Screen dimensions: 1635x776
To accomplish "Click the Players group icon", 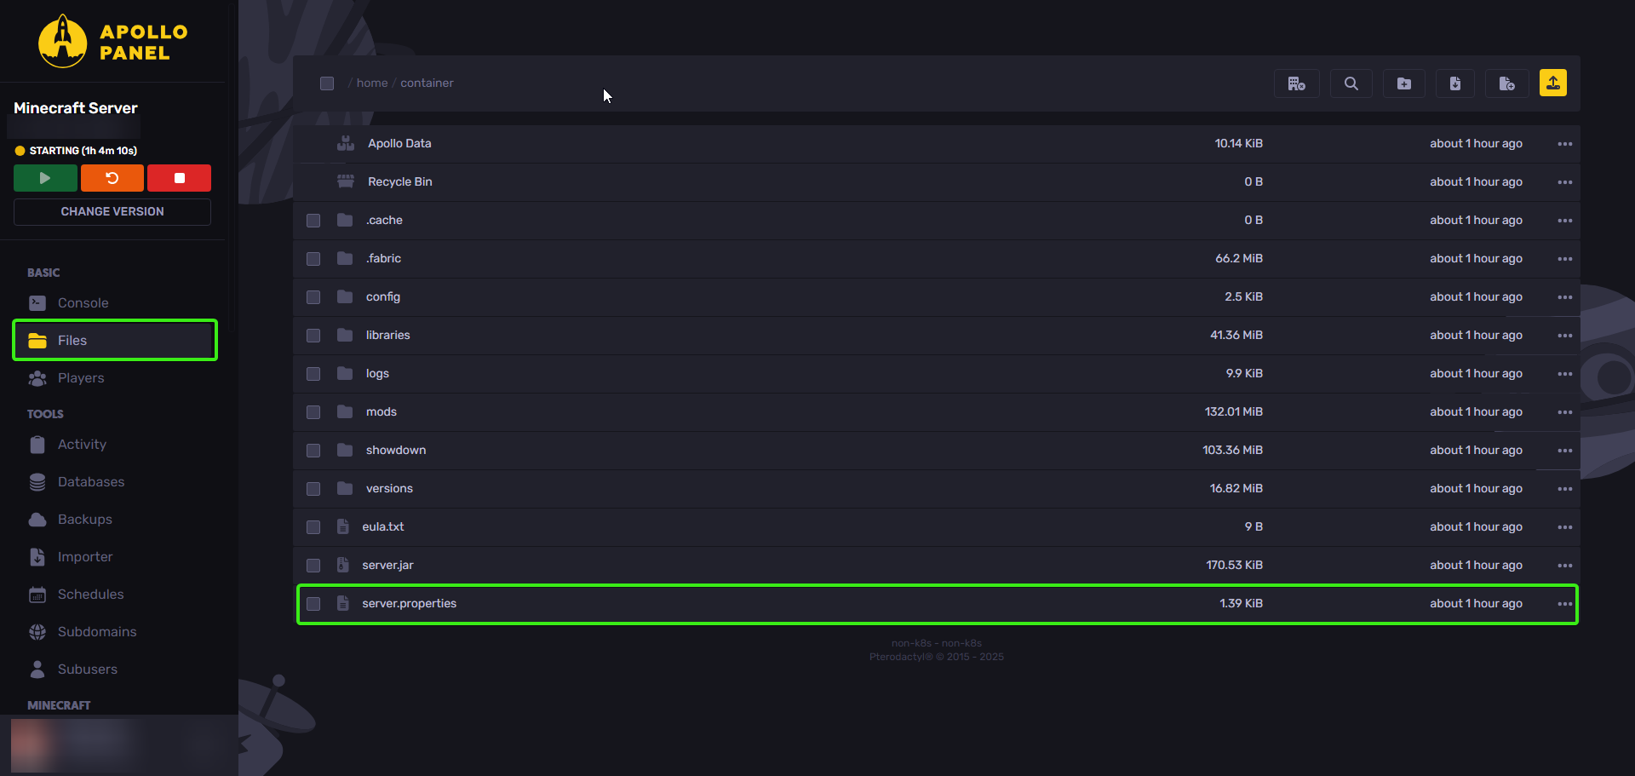I will coord(37,378).
